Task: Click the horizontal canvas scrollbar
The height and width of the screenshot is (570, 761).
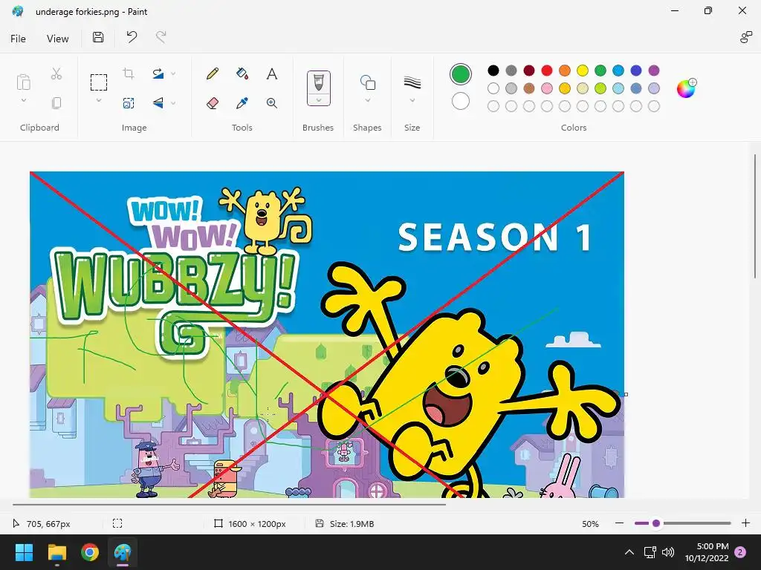Action: [229, 505]
